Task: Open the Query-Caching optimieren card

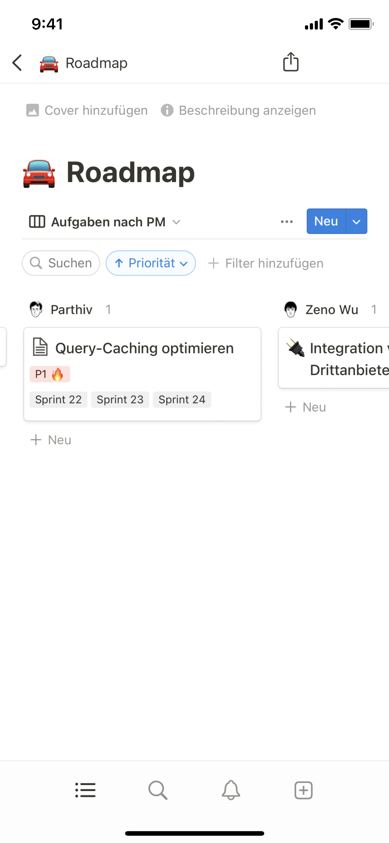Action: pos(145,348)
